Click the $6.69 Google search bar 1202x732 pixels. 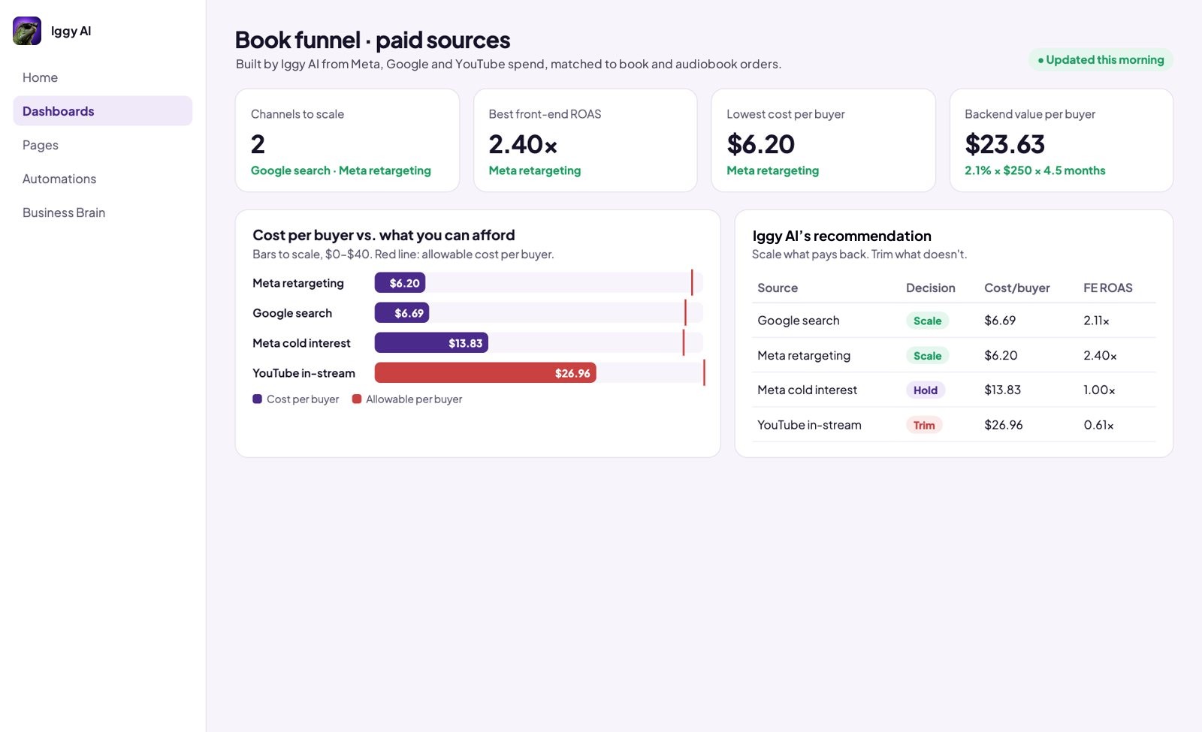(402, 313)
